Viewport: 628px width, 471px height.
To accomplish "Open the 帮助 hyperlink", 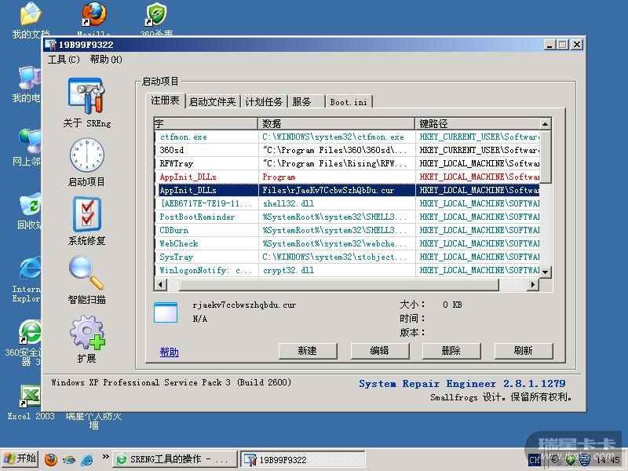I will [170, 352].
